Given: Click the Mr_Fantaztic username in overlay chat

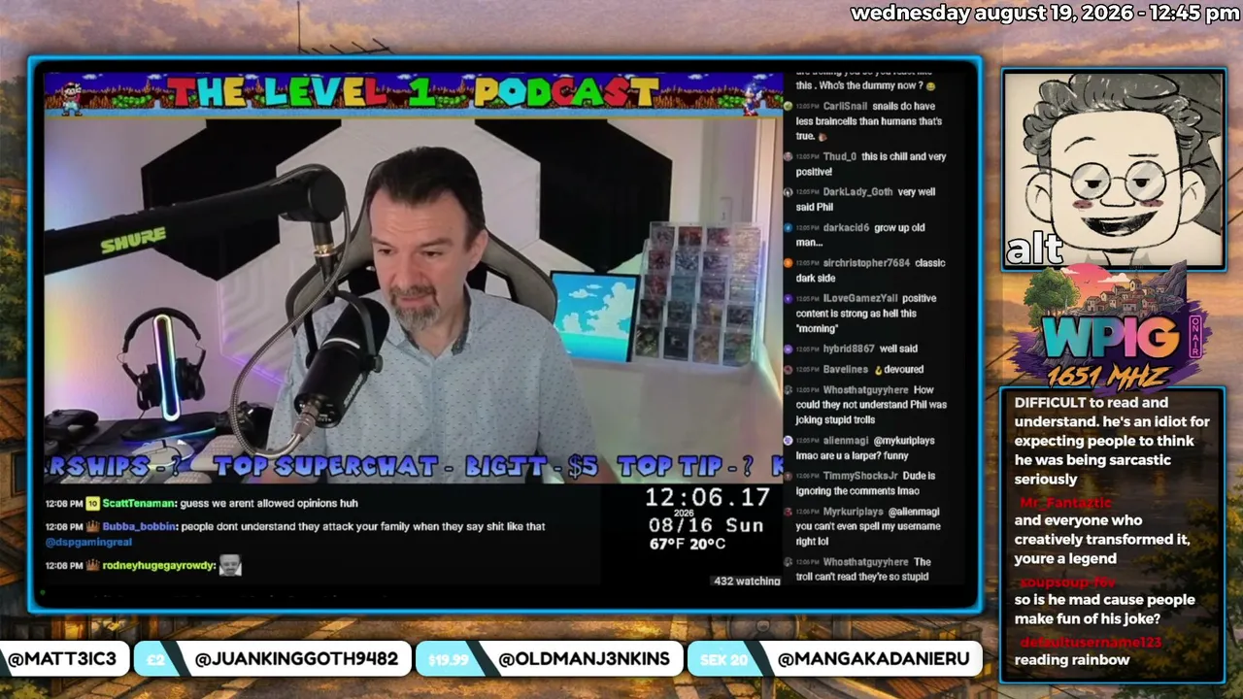Looking at the screenshot, I should click(x=1065, y=503).
